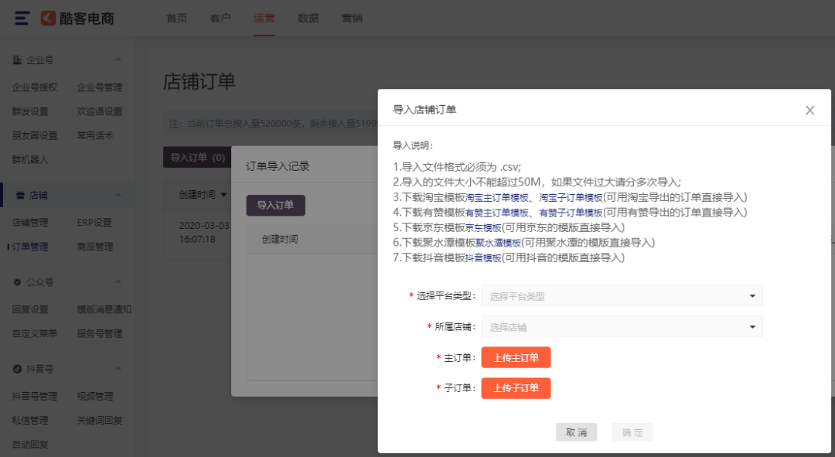Click the 店铺订单 page heading
835x457 pixels.
pyautogui.click(x=199, y=81)
